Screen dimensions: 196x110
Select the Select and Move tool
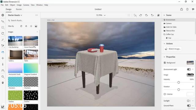point(3,21)
